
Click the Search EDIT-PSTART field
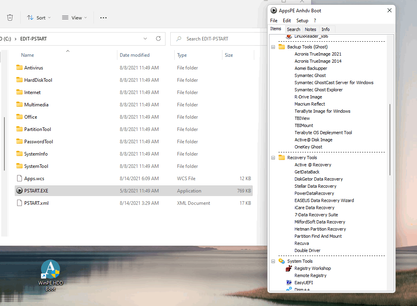[x=218, y=39]
